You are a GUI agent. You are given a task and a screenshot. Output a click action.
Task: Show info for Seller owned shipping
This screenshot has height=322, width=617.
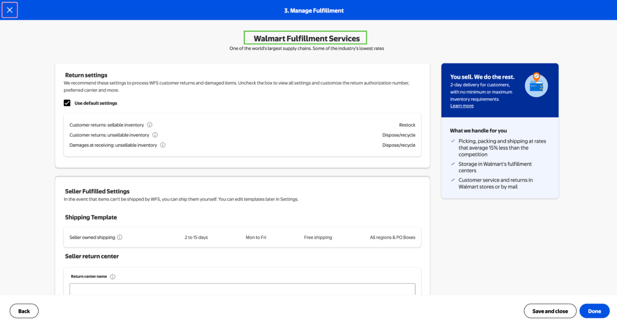(120, 238)
